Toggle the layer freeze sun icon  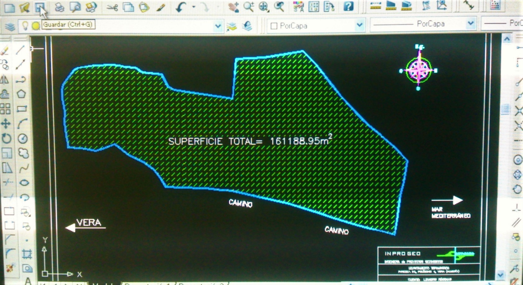click(36, 26)
